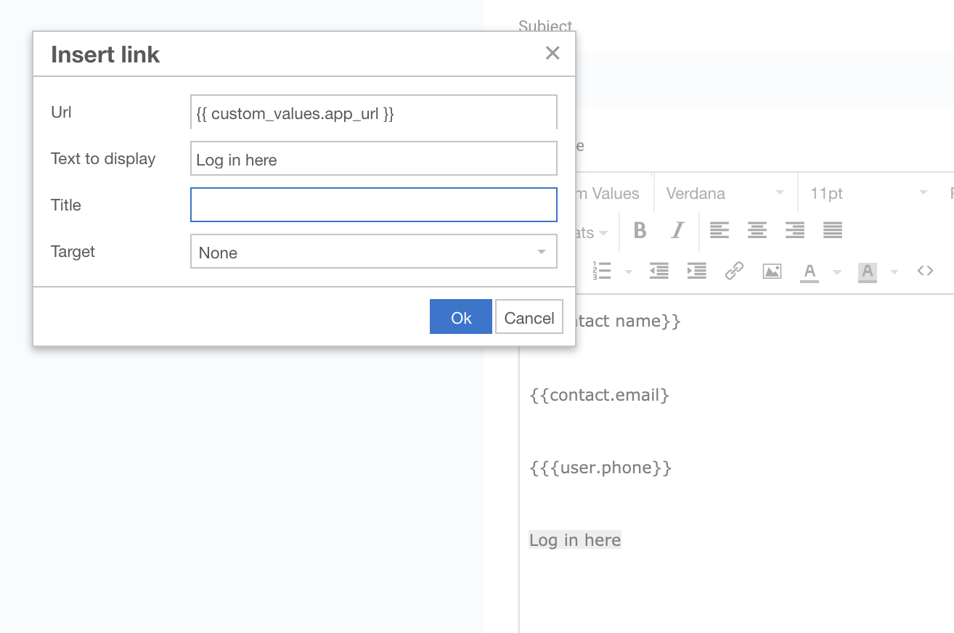
Task: Justify the text alignment
Action: [x=833, y=231]
